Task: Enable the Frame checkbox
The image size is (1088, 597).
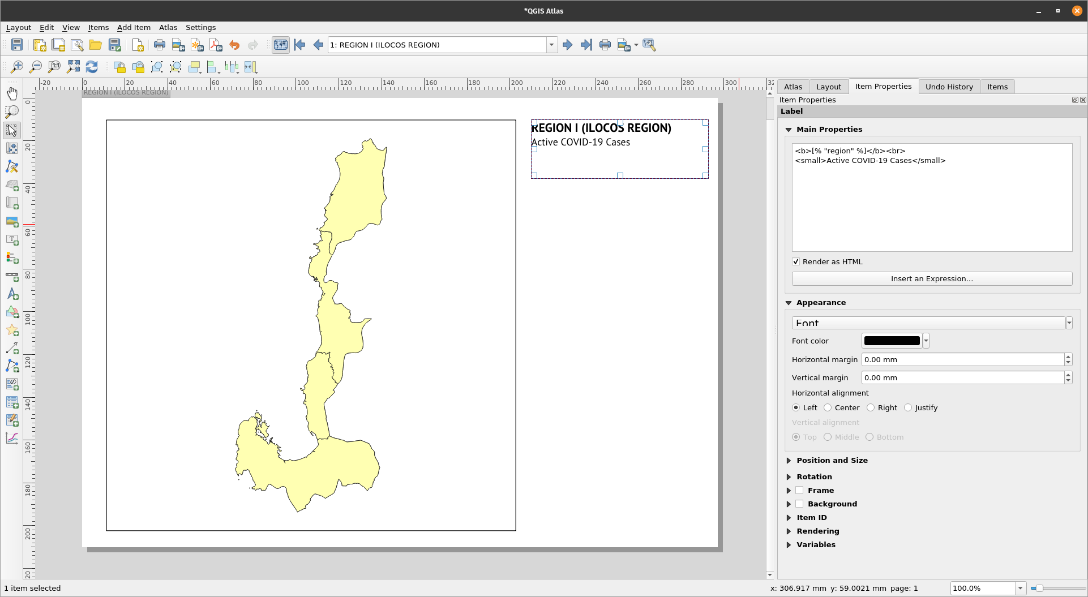Action: tap(799, 490)
